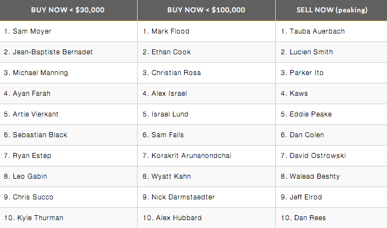Select Tauba Auerbach in the sell column

click(x=313, y=31)
